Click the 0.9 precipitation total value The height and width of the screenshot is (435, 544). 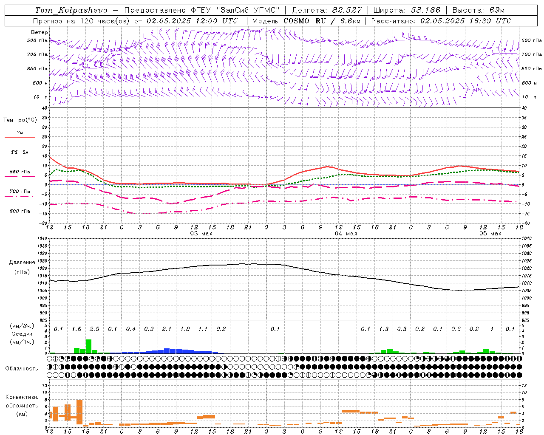(x=149, y=329)
